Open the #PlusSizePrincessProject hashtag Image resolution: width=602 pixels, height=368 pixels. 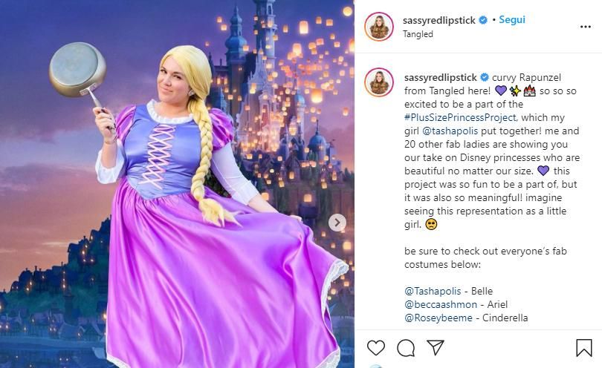pyautogui.click(x=460, y=117)
